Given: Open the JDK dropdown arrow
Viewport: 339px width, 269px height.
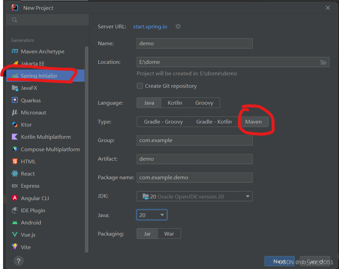Looking at the screenshot, I should click(248, 196).
